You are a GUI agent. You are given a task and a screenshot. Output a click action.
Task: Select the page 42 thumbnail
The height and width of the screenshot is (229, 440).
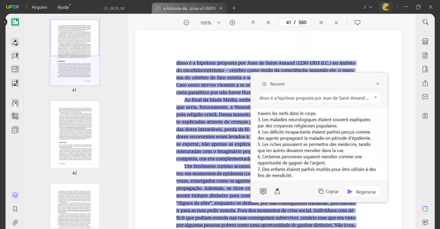tap(75, 135)
